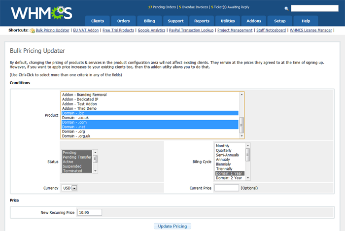Image resolution: width=345 pixels, height=231 pixels.
Task: Select Domain: 2 Year billing cycle
Action: 230,178
